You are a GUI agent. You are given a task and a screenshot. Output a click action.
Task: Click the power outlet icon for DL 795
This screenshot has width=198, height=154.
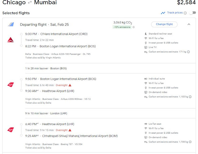click(146, 43)
